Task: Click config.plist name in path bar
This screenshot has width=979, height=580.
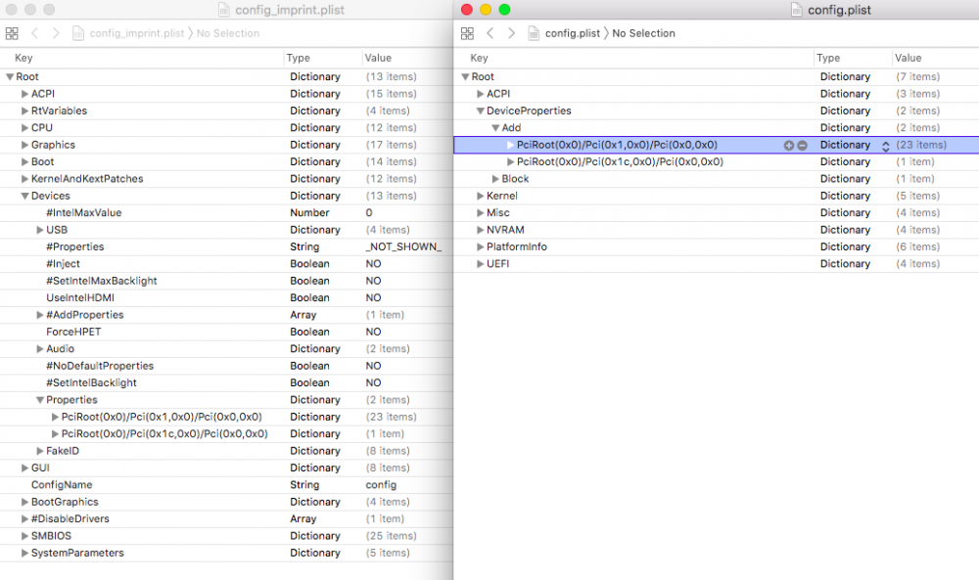Action: pos(573,33)
